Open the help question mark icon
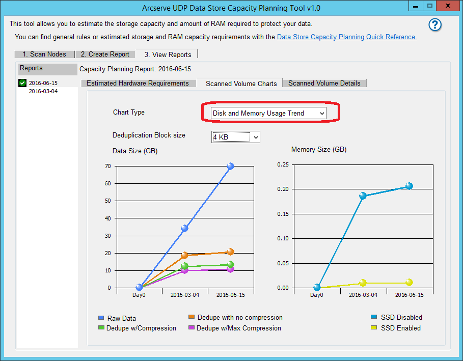Viewport: 463px width, 361px height. click(435, 25)
